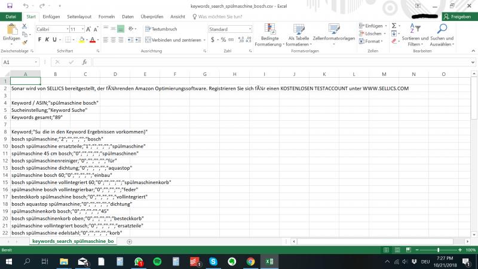478x269 pixels.
Task: Apply thousands separator format
Action: pyautogui.click(x=231, y=39)
